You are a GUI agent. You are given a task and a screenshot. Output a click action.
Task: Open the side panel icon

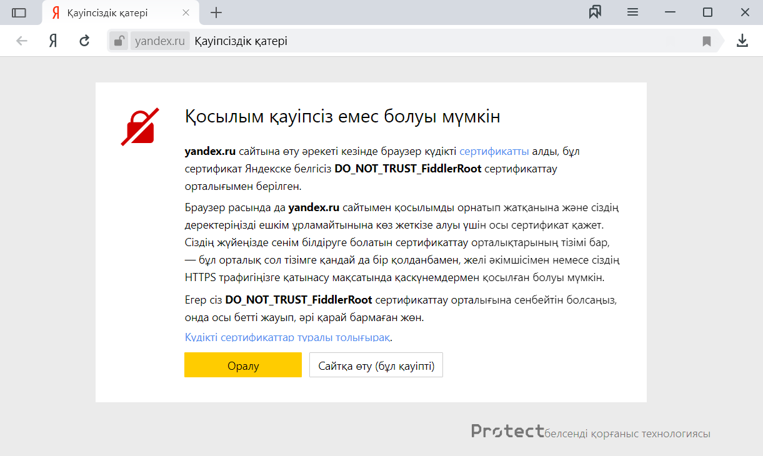19,12
